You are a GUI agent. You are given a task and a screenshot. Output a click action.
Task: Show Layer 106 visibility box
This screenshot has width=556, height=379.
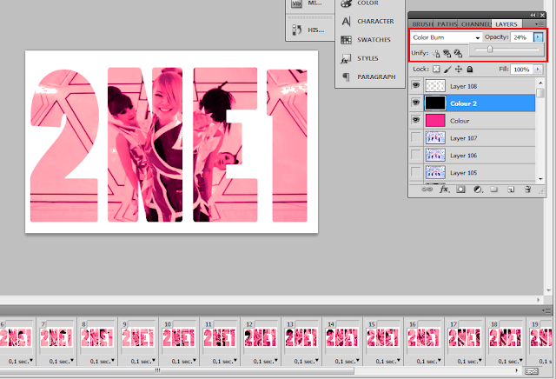click(x=415, y=155)
